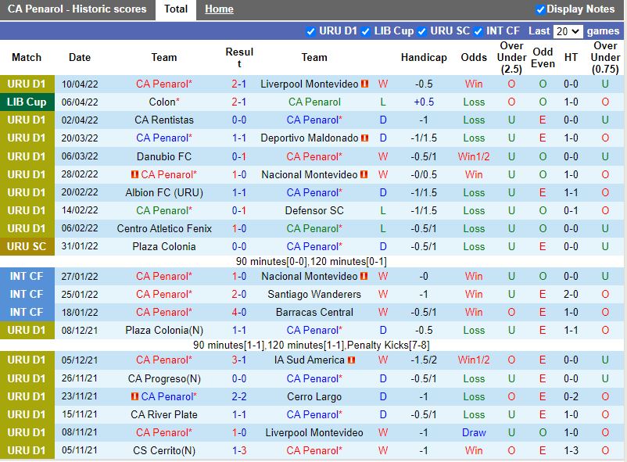Image resolution: width=627 pixels, height=462 pixels.
Task: Click the Odds column header
Action: click(x=474, y=58)
